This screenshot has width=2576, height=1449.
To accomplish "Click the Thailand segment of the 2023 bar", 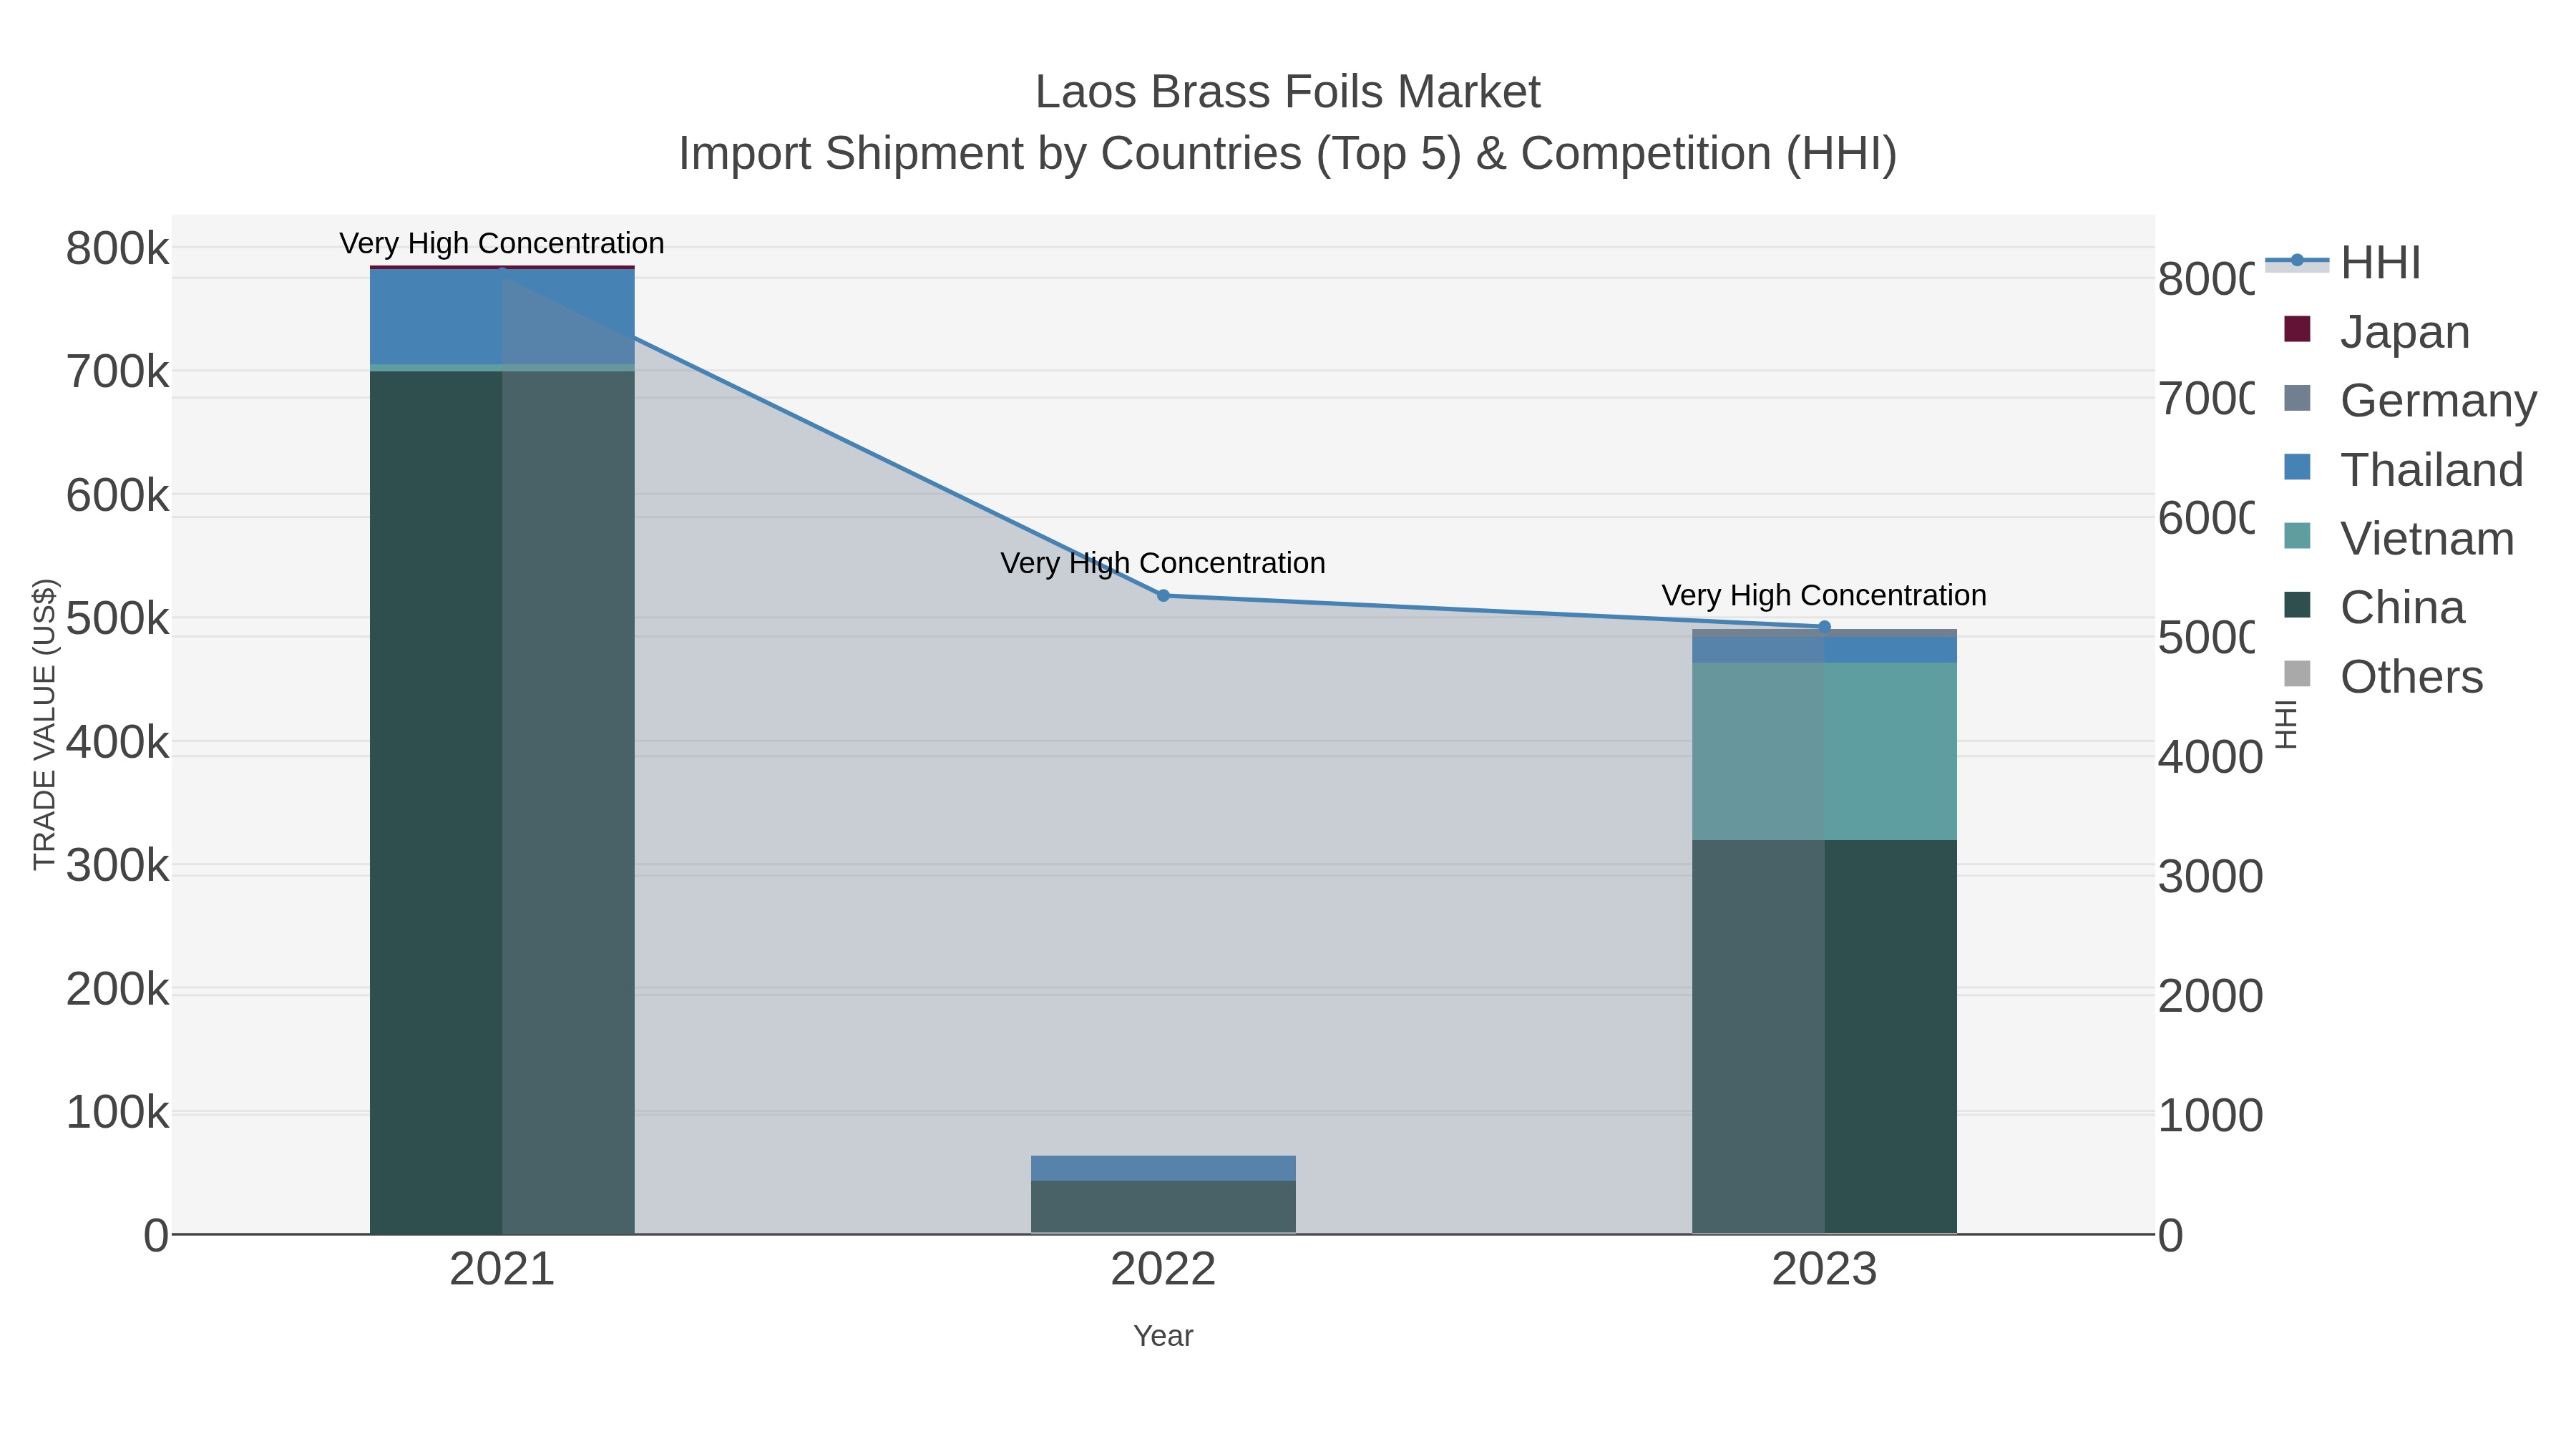I will tap(1824, 650).
